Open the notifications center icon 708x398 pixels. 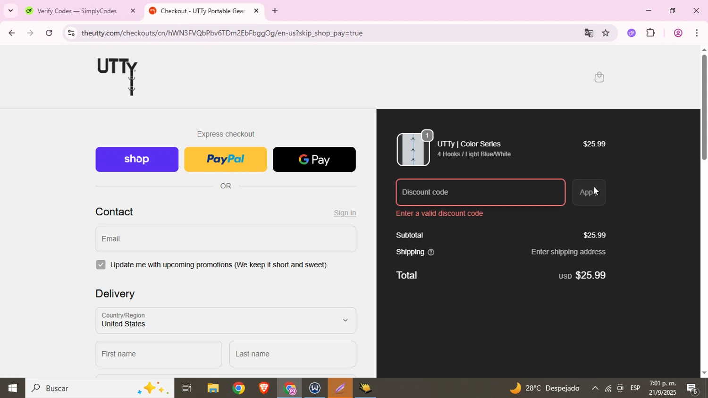692,389
